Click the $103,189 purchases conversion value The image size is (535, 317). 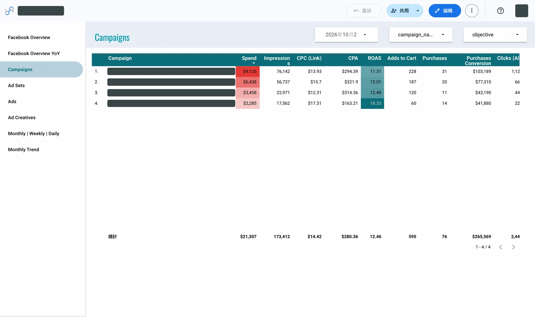click(x=482, y=71)
